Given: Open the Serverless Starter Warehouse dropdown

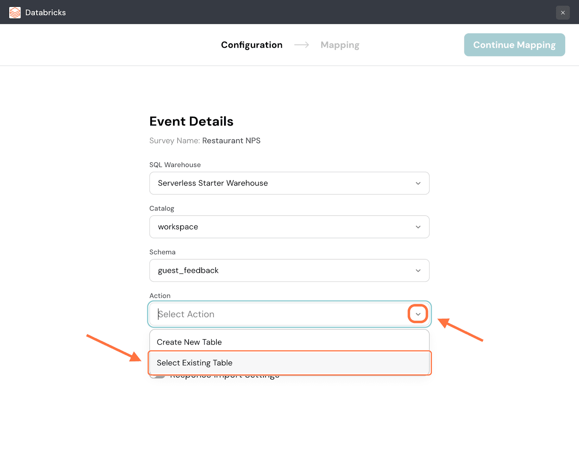Looking at the screenshot, I should (282, 183).
